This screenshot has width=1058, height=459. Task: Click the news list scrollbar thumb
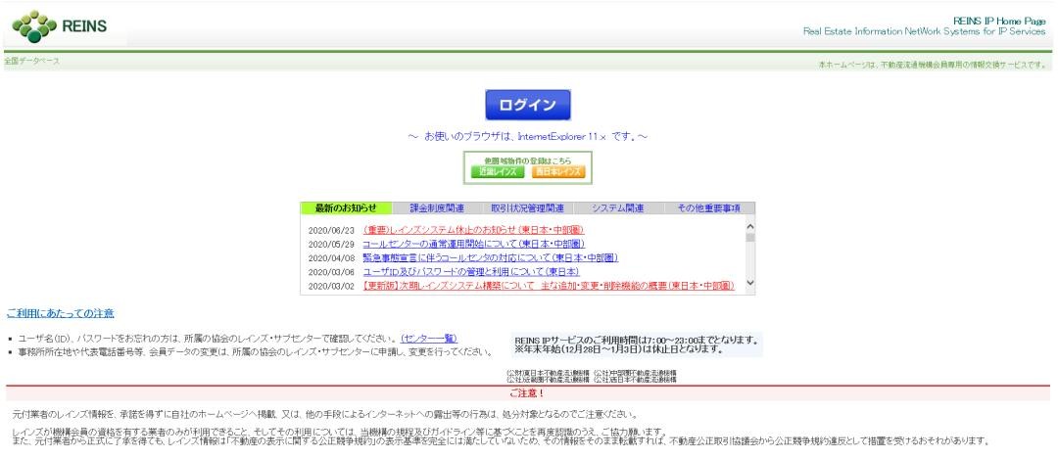(x=750, y=236)
